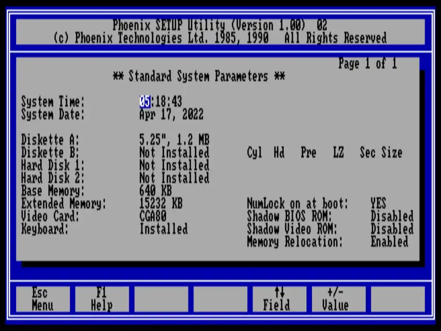Click the Phoenix Technologies copyright line
Image resolution: width=441 pixels, height=331 pixels.
pos(220,38)
